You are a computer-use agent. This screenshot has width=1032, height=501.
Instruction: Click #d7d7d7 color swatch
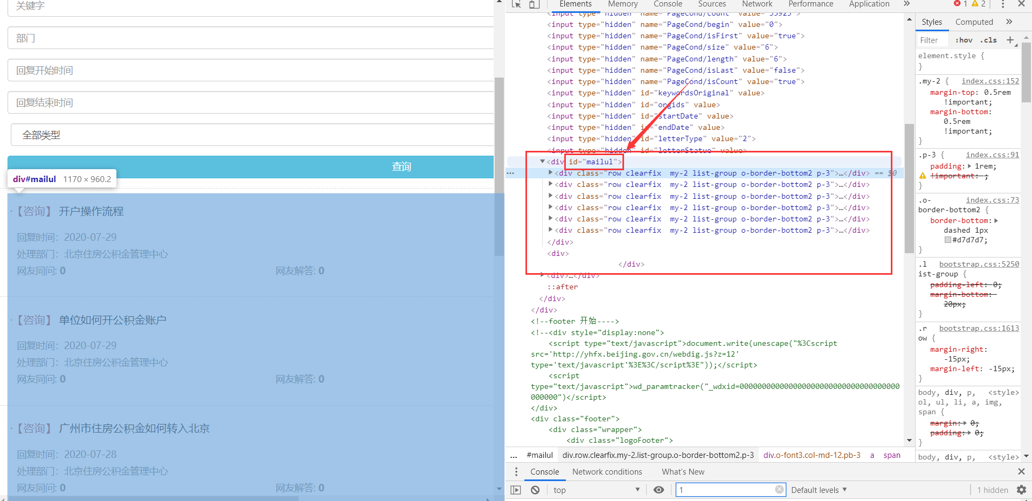948,240
